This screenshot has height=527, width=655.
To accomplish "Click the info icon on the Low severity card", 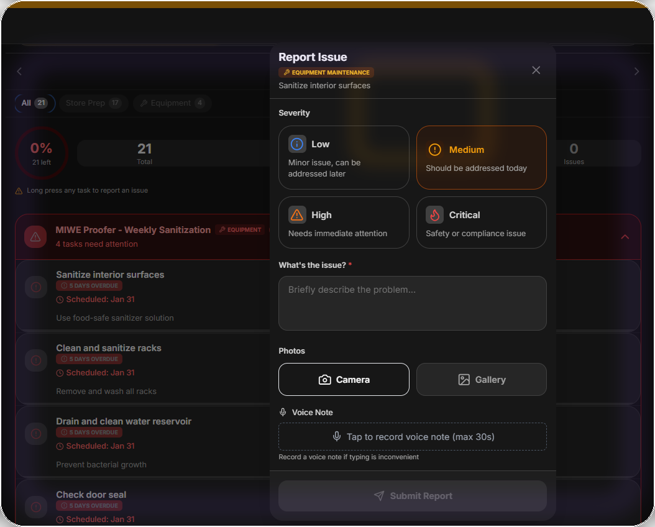I will 297,144.
